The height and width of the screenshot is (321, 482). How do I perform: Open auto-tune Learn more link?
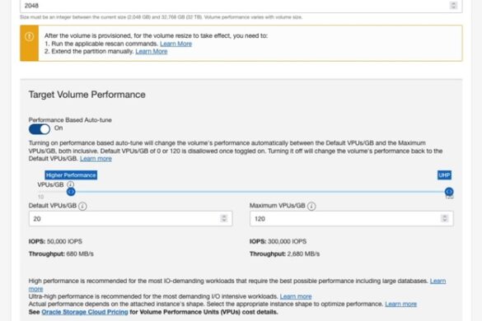pos(96,159)
